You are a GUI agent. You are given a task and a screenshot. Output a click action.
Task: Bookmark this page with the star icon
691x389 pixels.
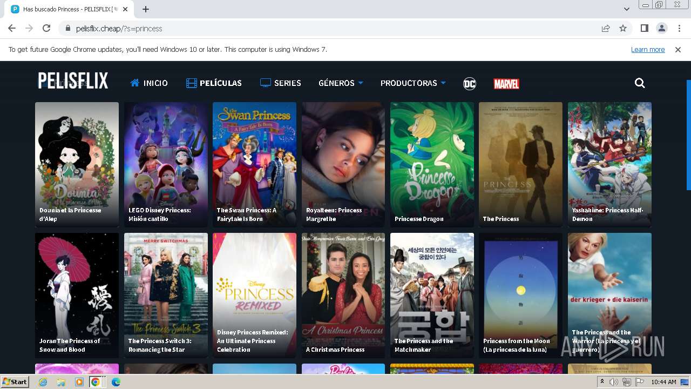tap(623, 29)
